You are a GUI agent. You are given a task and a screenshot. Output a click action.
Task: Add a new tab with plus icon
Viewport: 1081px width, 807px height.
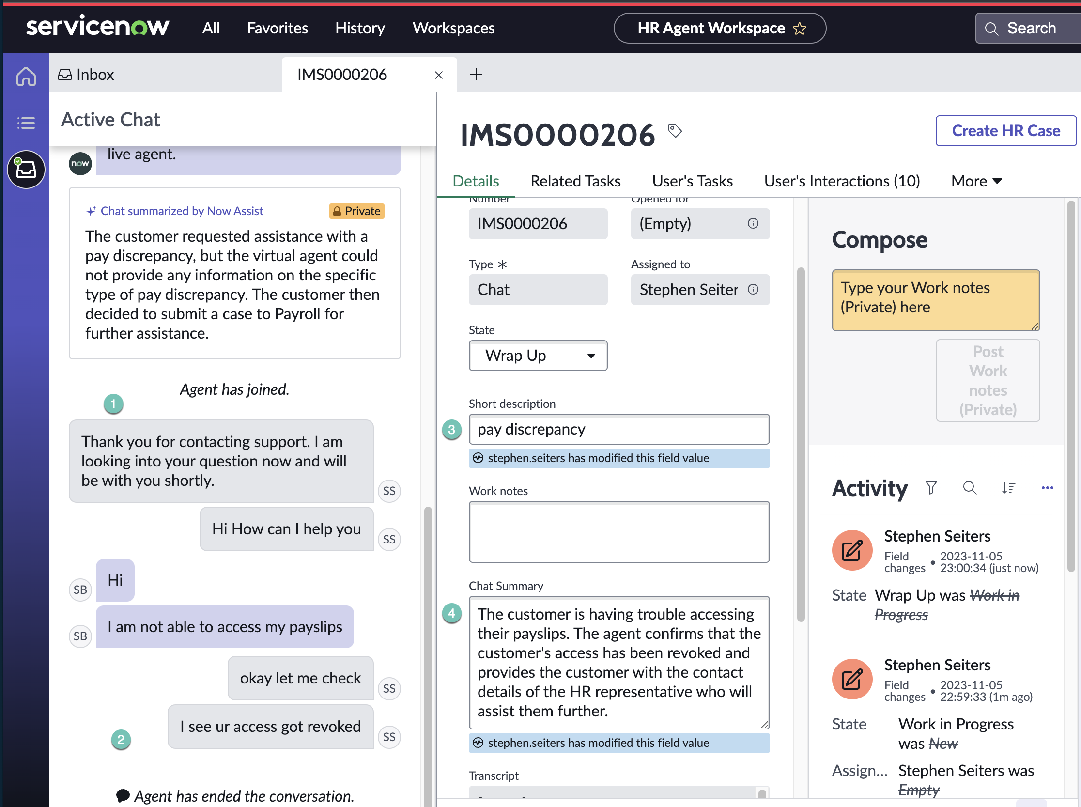point(476,74)
